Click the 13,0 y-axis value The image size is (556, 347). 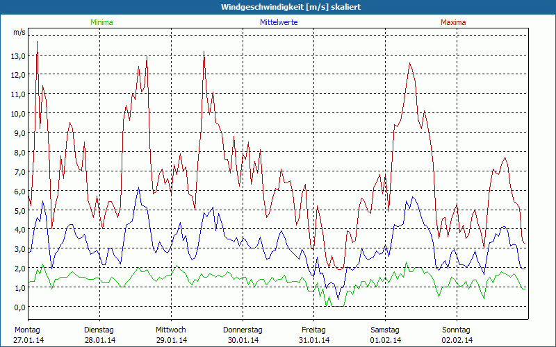click(x=18, y=56)
